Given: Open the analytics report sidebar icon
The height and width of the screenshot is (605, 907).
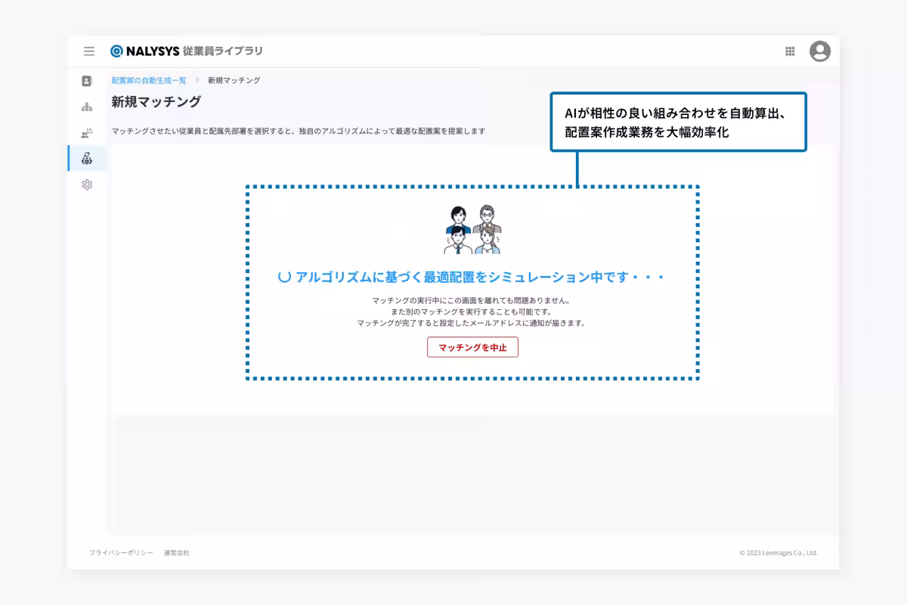Looking at the screenshot, I should pos(87,132).
